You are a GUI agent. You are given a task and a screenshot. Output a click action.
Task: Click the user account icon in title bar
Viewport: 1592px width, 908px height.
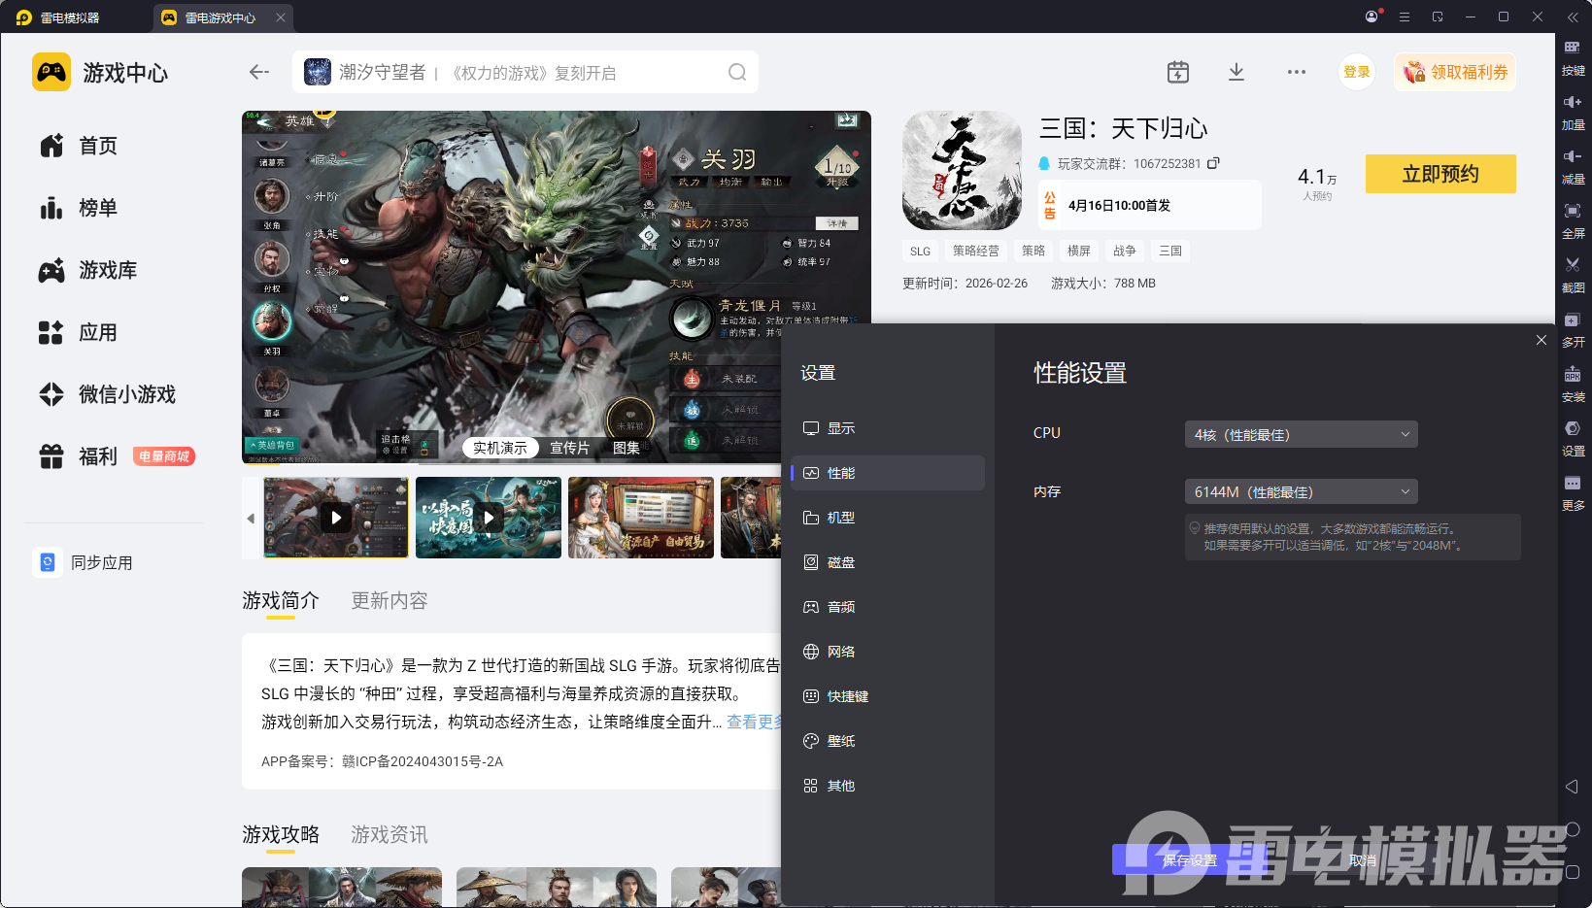pyautogui.click(x=1372, y=17)
